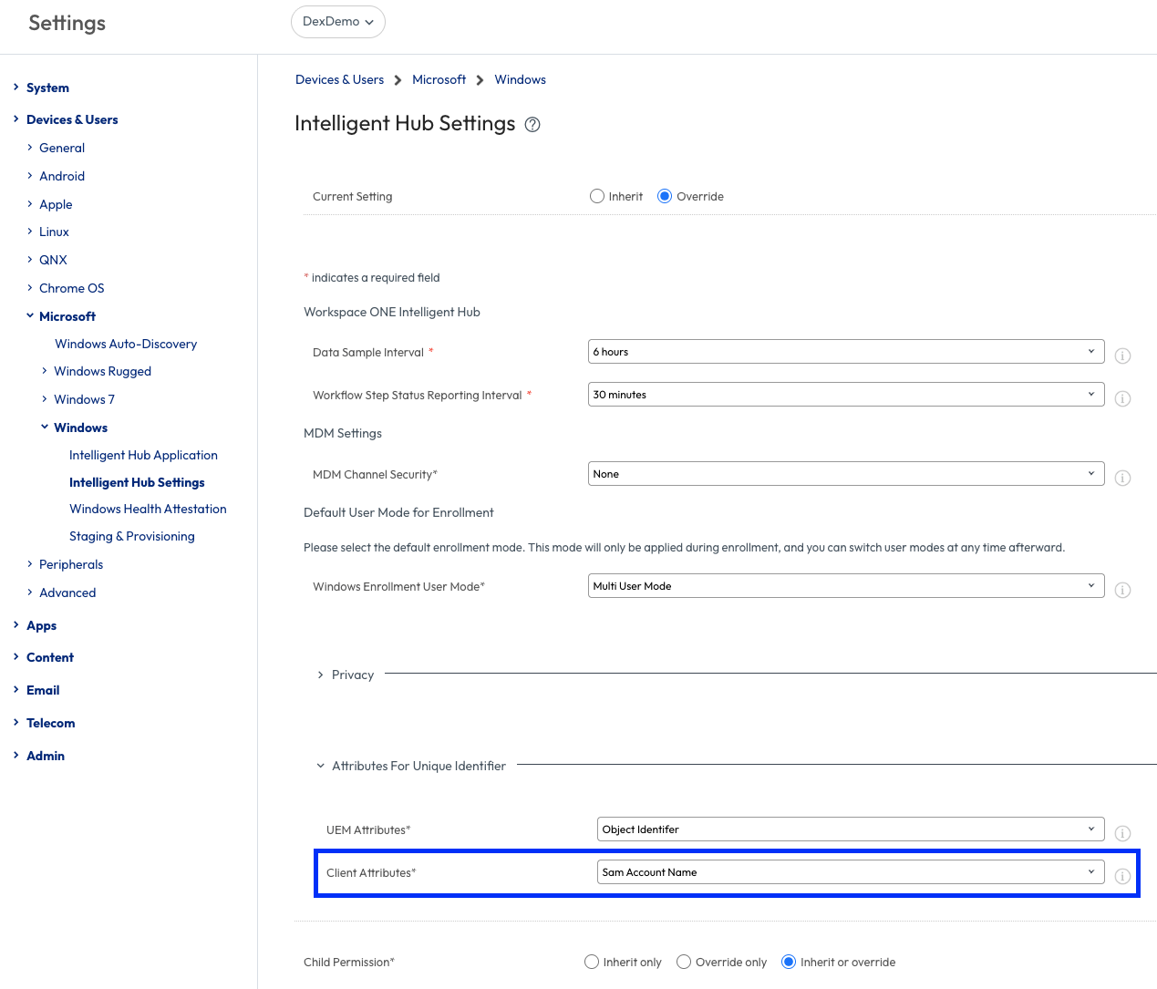Select the Inherit radio button
The width and height of the screenshot is (1157, 989).
tap(597, 196)
